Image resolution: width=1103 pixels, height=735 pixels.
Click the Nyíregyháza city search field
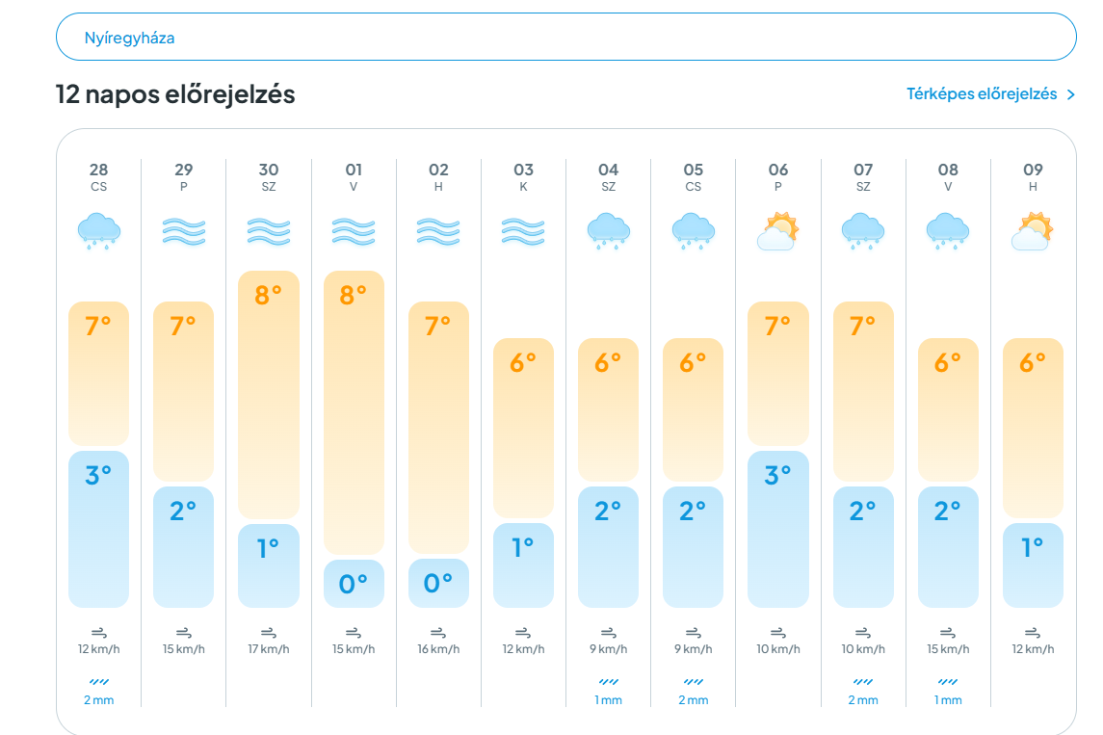(566, 37)
